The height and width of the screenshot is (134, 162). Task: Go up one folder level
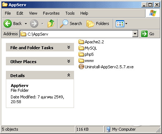pyautogui.click(x=51, y=23)
